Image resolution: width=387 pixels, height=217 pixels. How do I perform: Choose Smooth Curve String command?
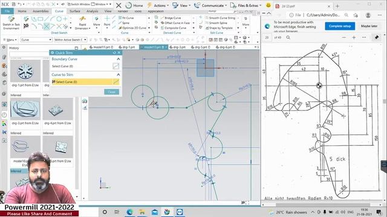coord(220,18)
